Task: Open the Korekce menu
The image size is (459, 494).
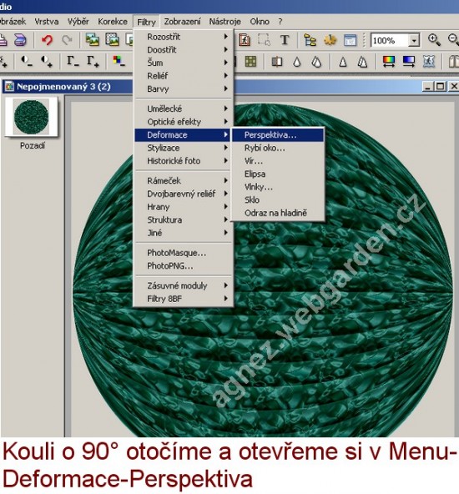Action: [113, 22]
